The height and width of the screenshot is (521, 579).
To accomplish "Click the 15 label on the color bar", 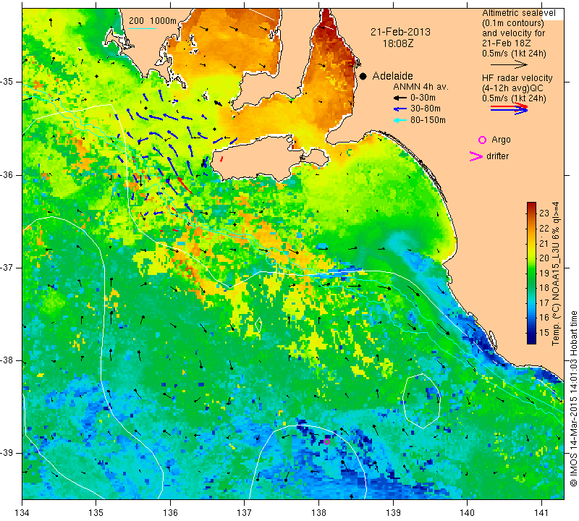I will [544, 332].
